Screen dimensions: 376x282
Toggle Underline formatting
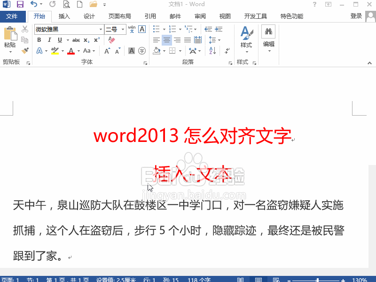[60, 40]
